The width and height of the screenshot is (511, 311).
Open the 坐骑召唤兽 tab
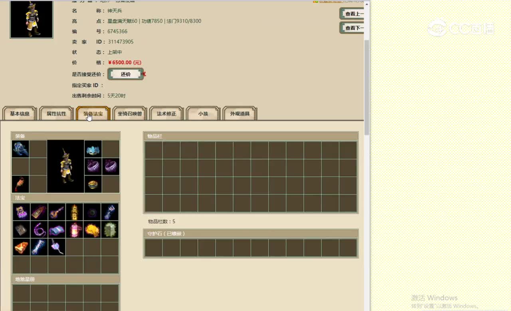(x=130, y=114)
